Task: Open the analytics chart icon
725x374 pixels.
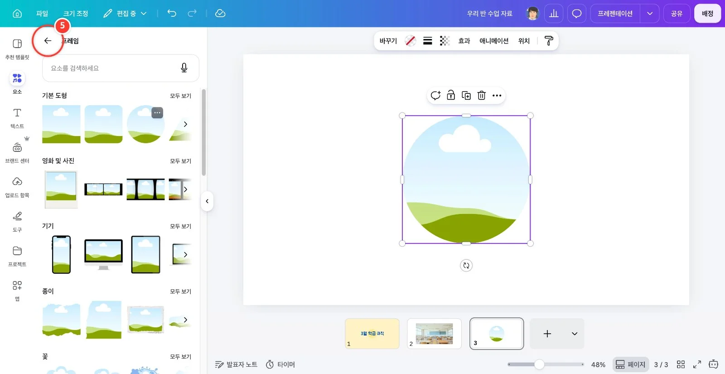Action: tap(554, 14)
